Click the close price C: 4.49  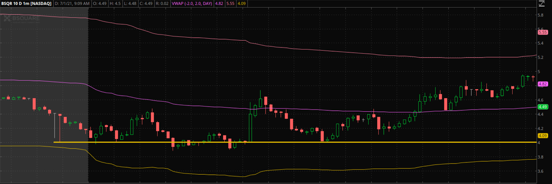tap(146, 3)
